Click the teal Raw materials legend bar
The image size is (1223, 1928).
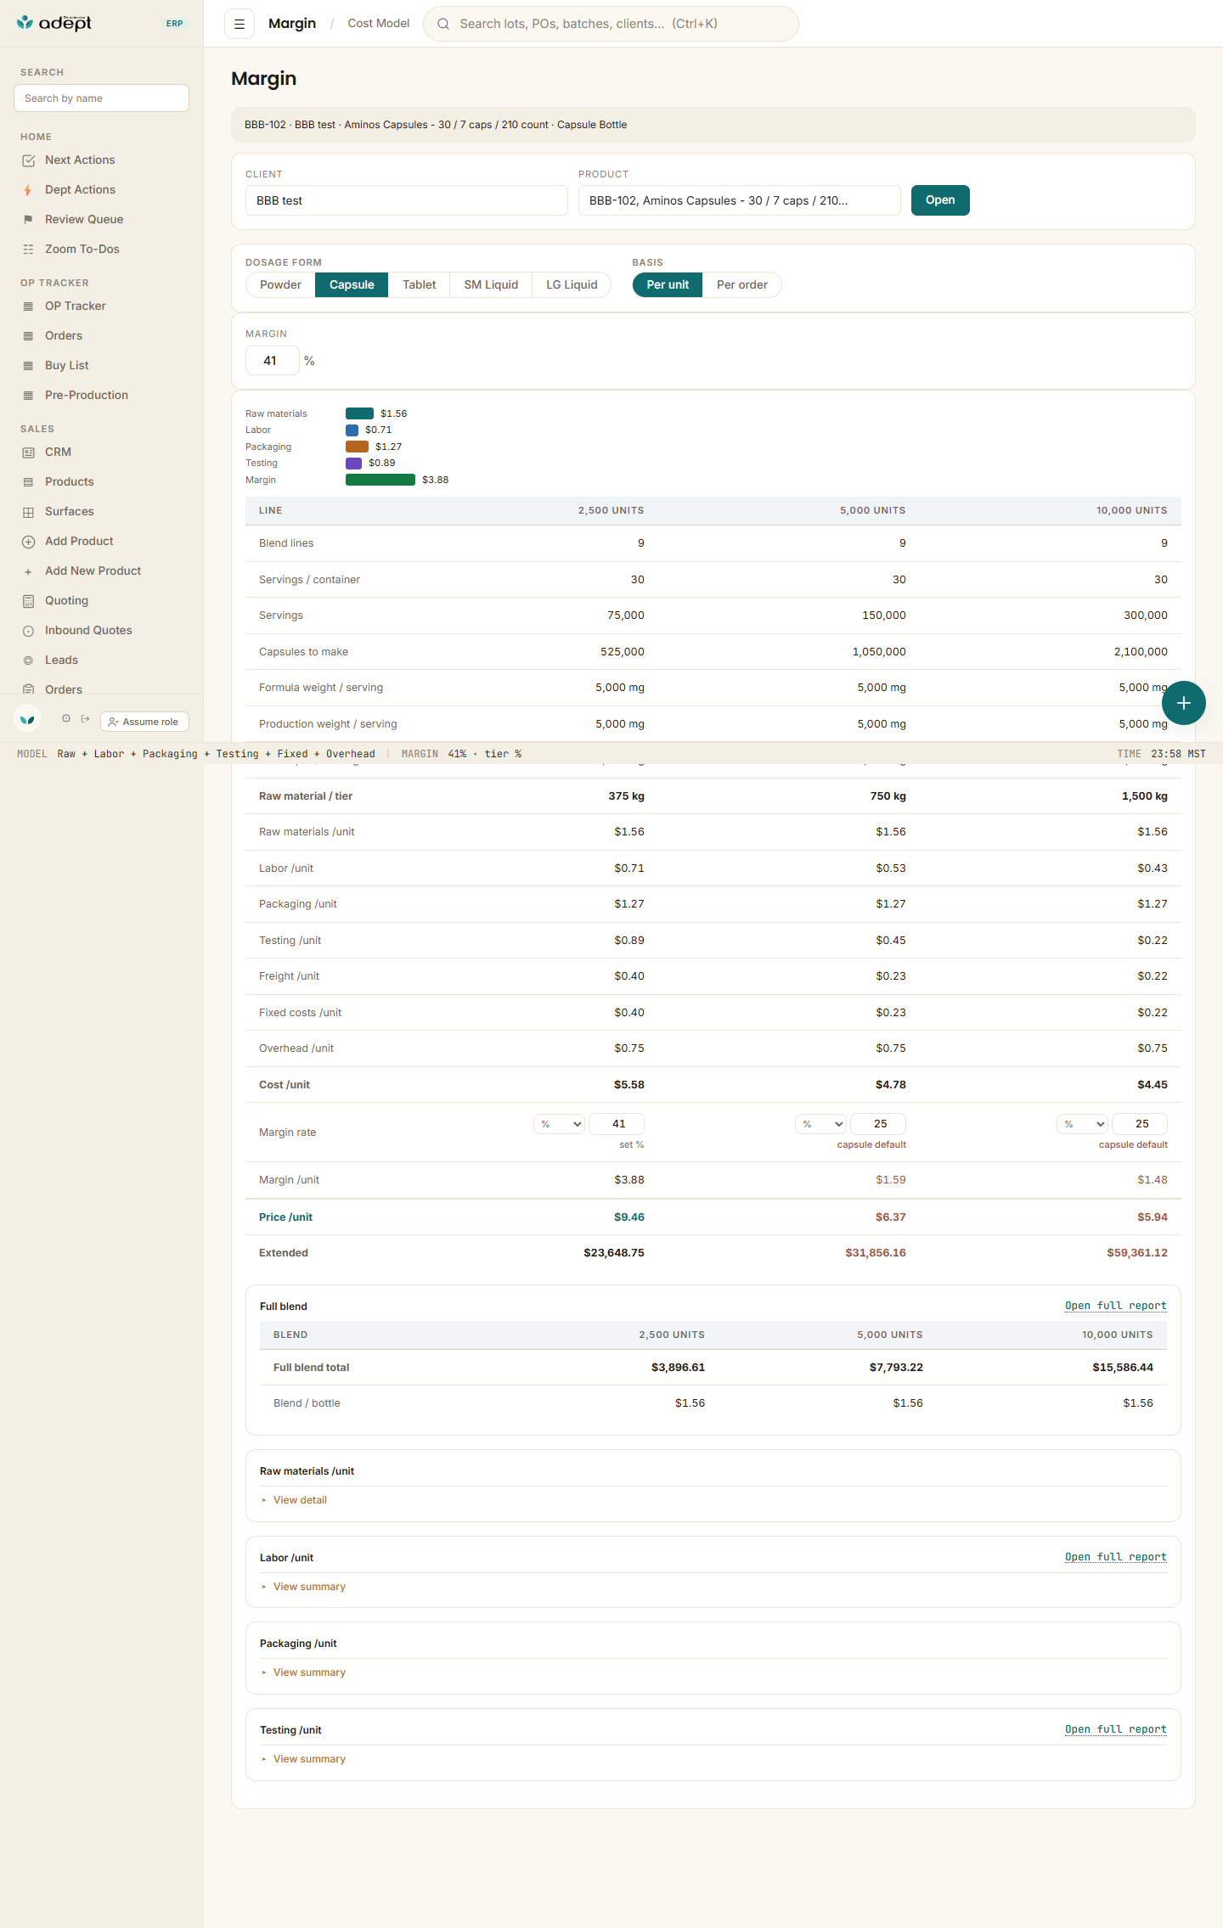point(359,413)
